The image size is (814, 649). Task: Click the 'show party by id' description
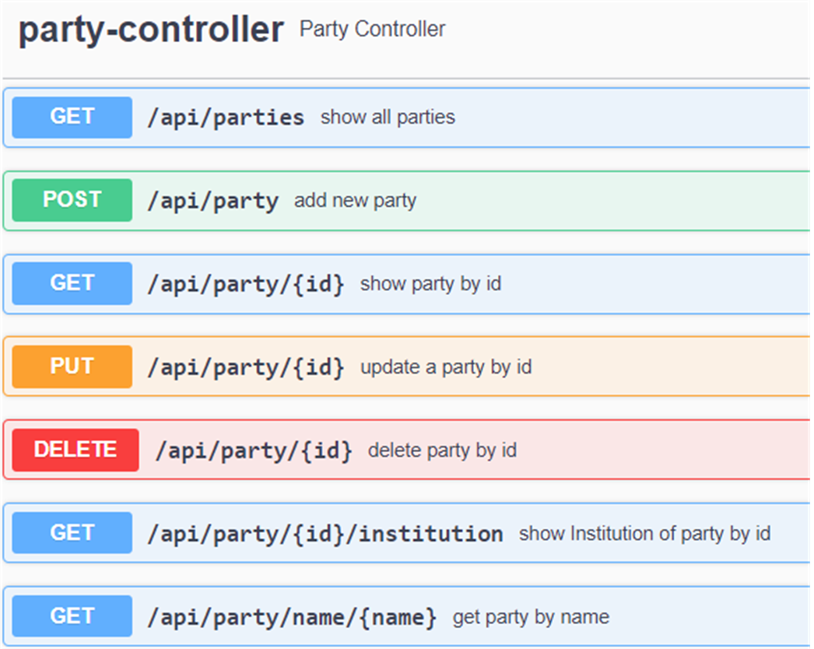coord(431,284)
